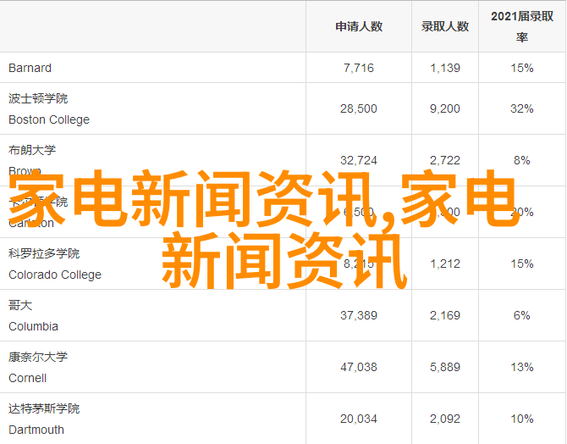Click the 波士顿学院 Chinese name

click(38, 98)
